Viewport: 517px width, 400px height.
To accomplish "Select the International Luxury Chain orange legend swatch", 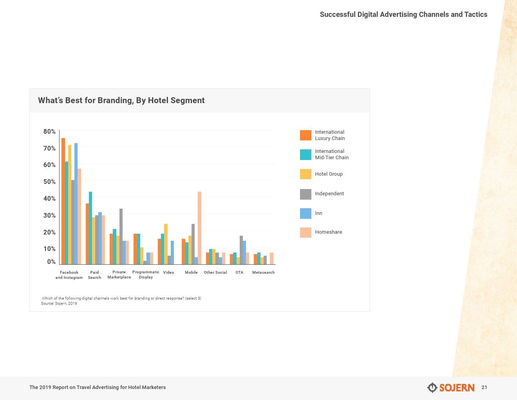I will 305,135.
